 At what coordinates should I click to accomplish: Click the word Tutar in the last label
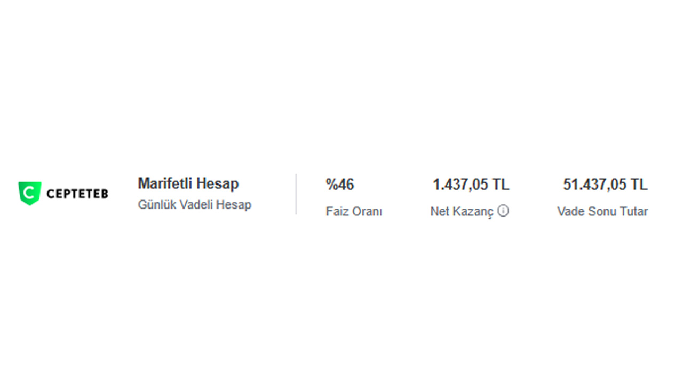click(633, 212)
